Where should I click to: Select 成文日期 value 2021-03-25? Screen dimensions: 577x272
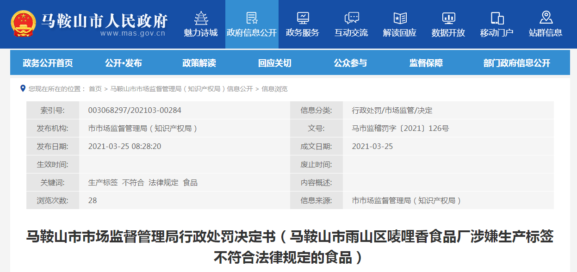coord(372,147)
